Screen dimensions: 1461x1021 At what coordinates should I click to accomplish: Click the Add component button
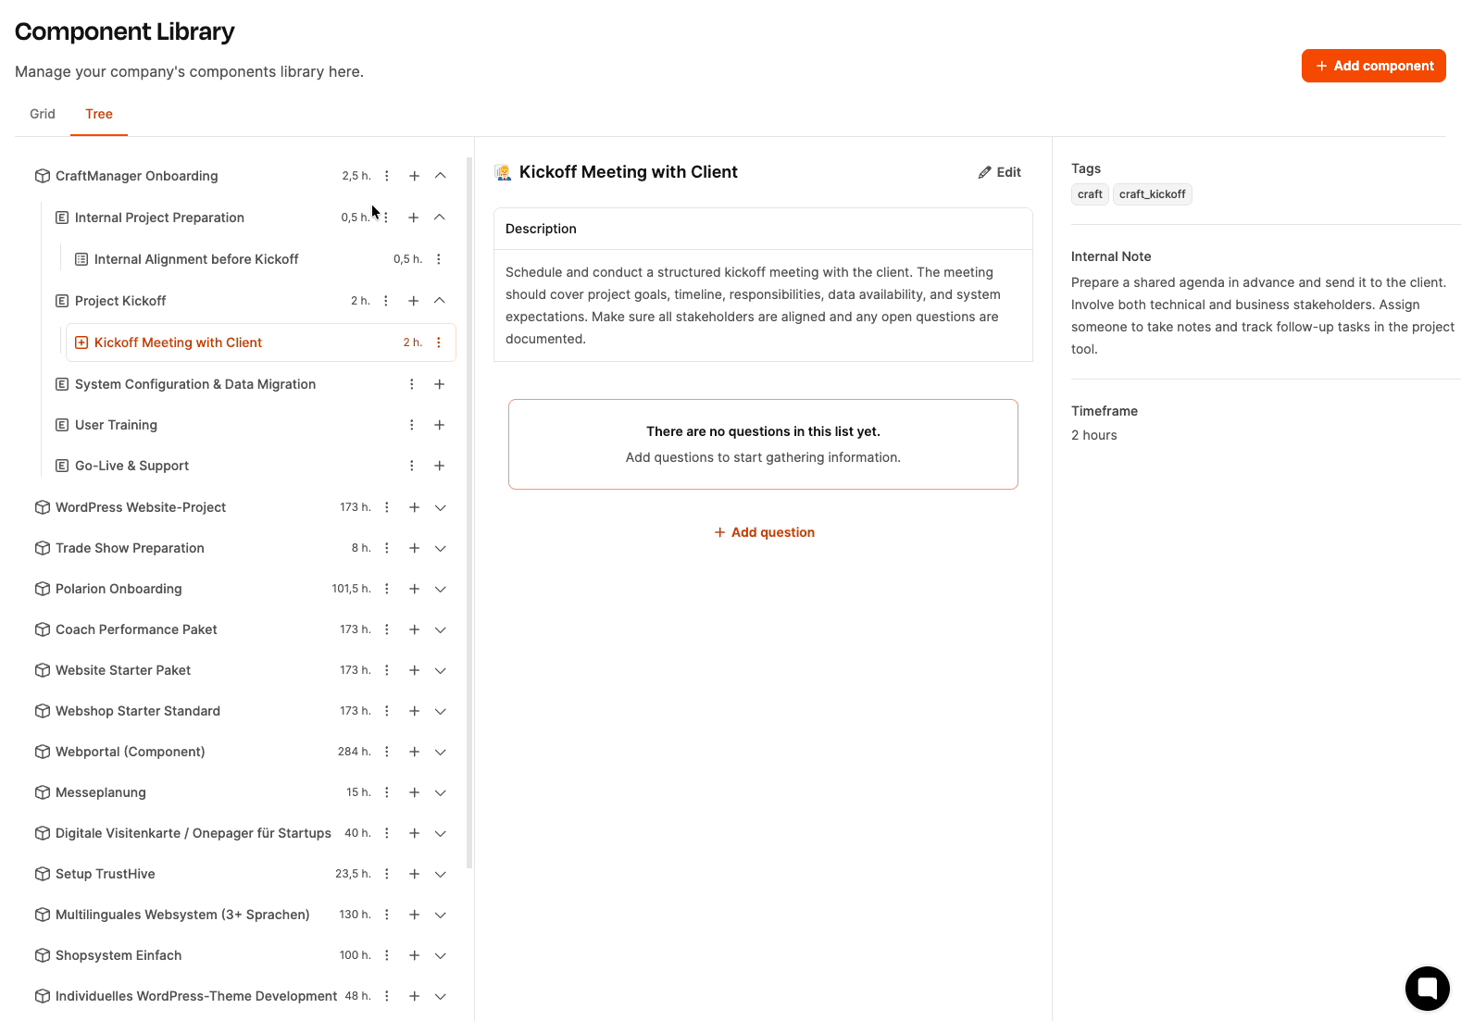tap(1374, 66)
